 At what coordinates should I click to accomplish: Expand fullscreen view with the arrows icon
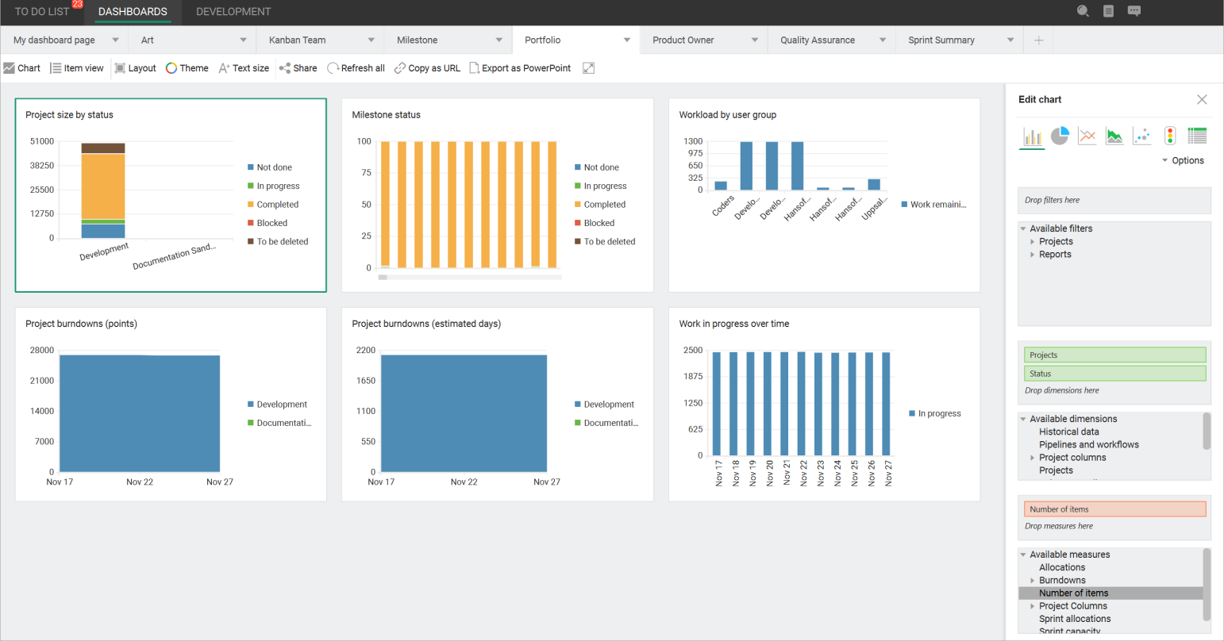point(588,68)
